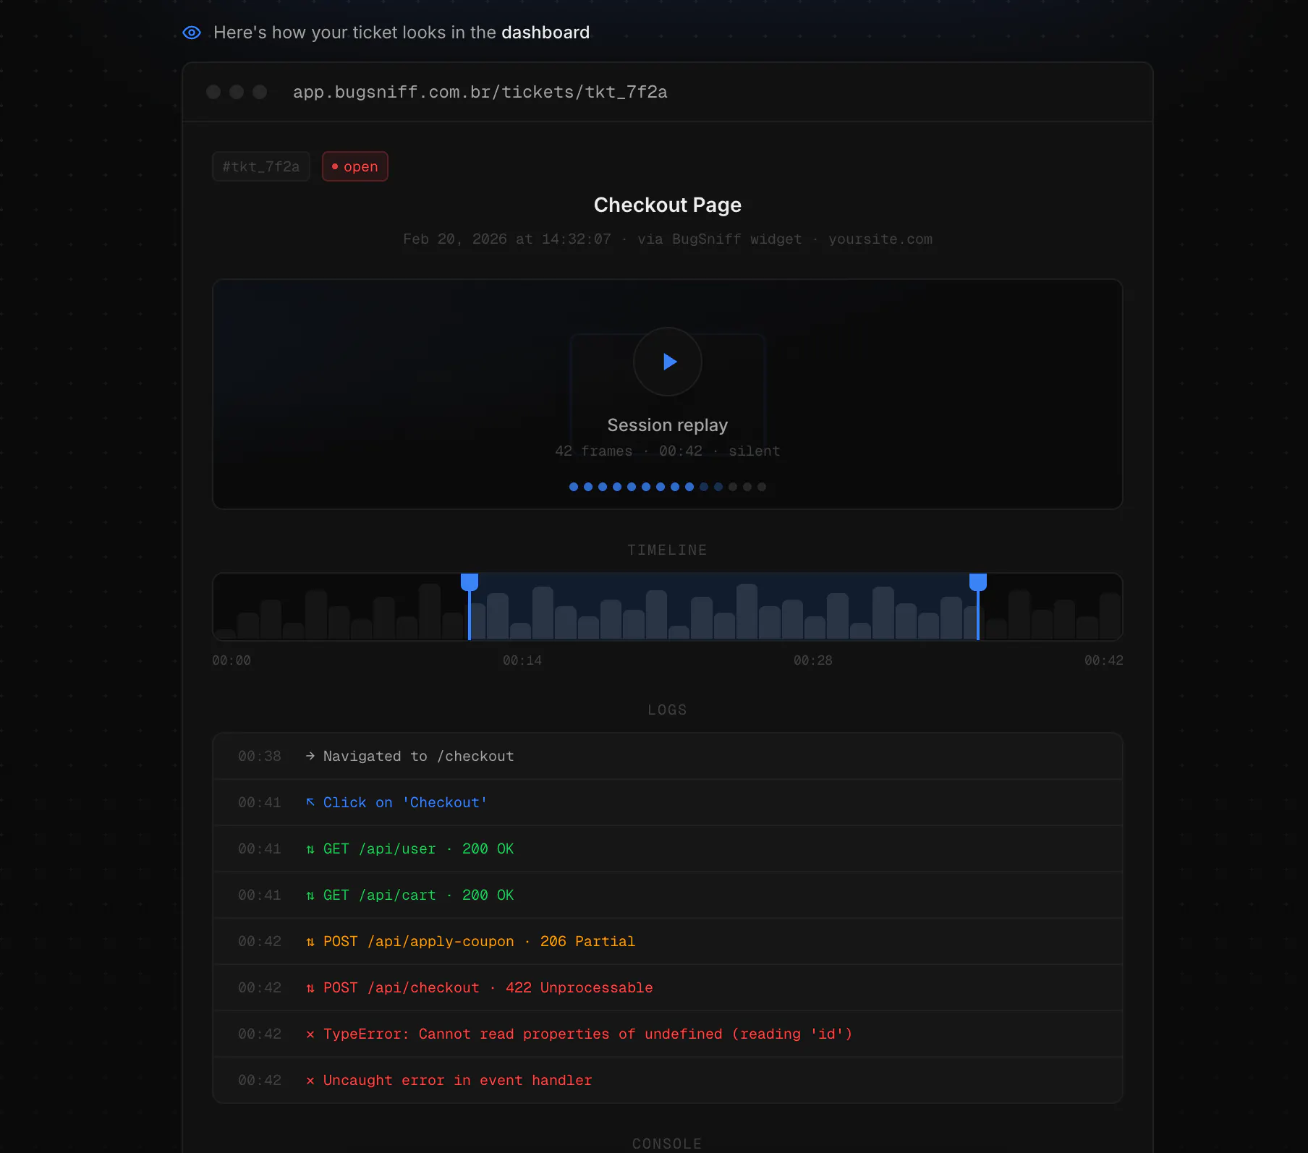Viewport: 1308px width, 1153px height.
Task: Select log 'GET /api/cart · 200 OK'
Action: 418,895
